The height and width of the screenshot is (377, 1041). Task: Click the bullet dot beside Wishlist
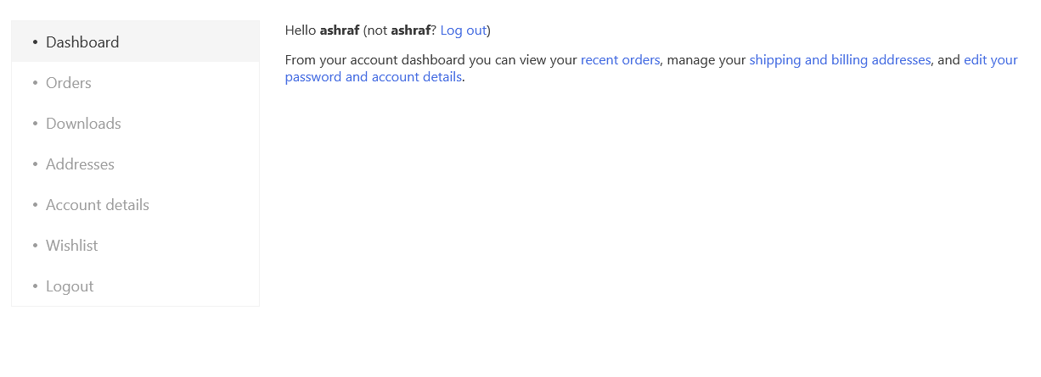[x=35, y=246]
